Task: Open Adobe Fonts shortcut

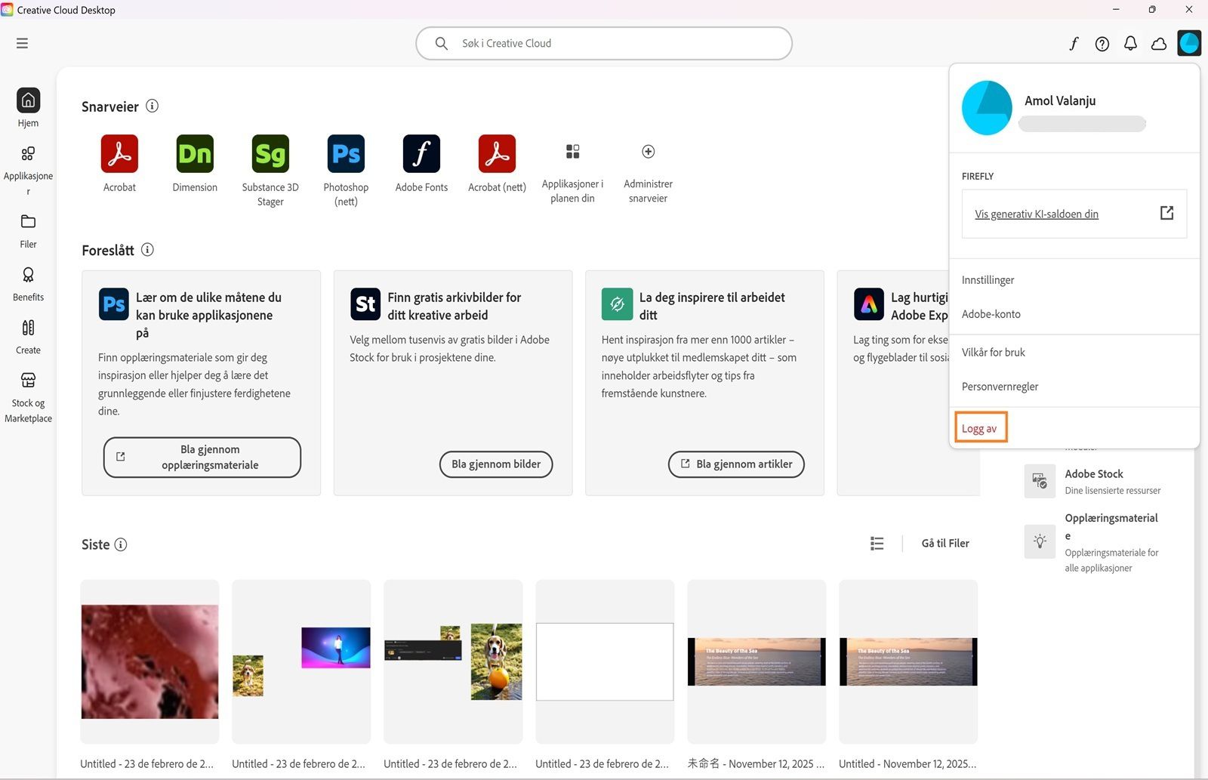Action: [x=421, y=164]
